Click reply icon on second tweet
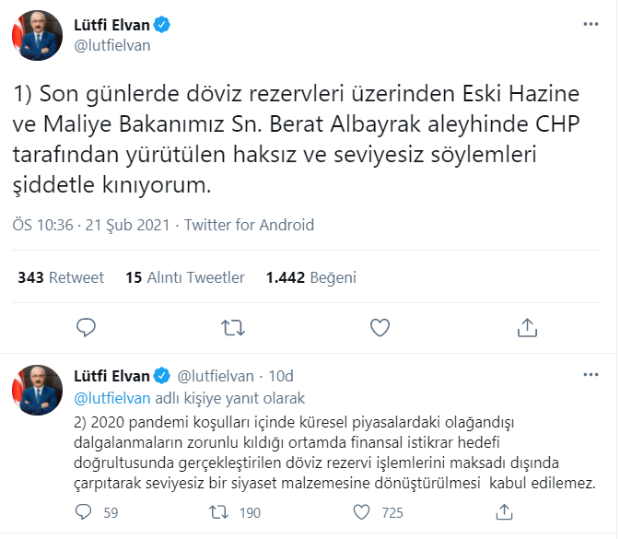Viewport: 620px width, 539px height. 86,512
